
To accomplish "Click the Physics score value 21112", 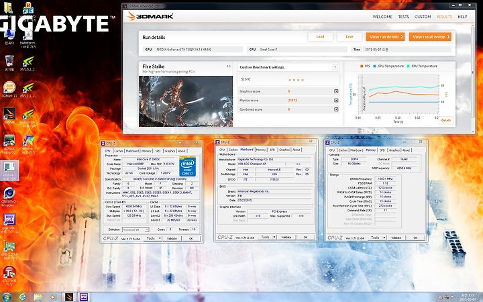I will 292,100.
